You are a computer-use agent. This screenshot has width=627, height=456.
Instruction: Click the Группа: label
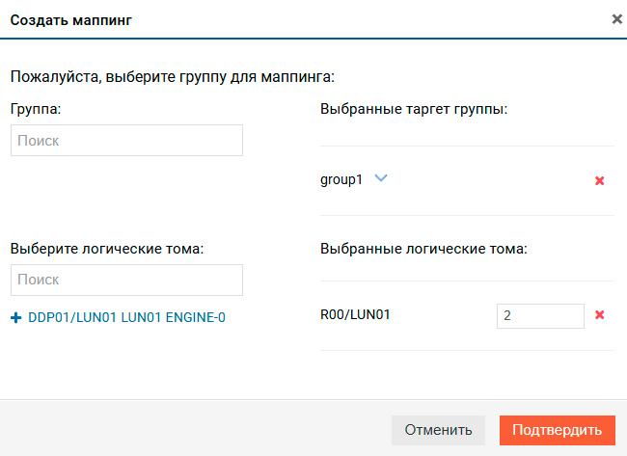pyautogui.click(x=36, y=109)
